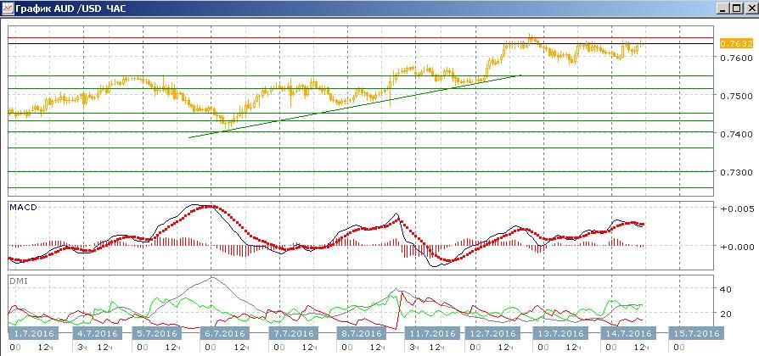Click the 6.7.2016 date marker
This screenshot has width=759, height=356.
coord(225,333)
